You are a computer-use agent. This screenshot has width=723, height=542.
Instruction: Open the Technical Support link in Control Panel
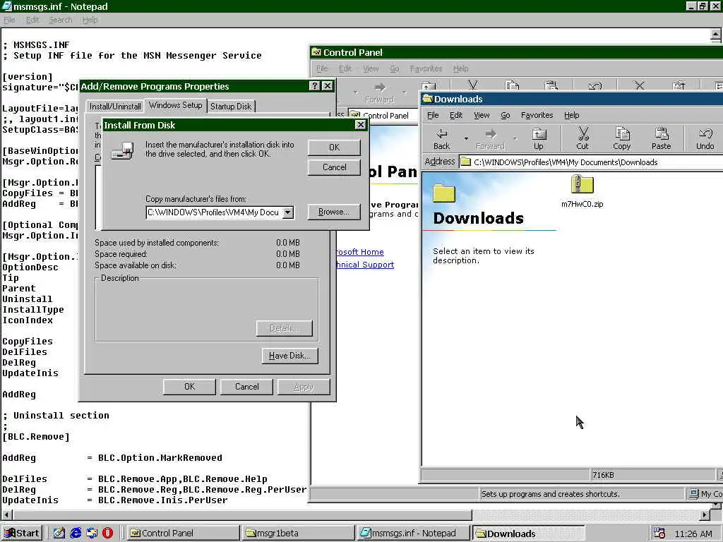pyautogui.click(x=364, y=265)
